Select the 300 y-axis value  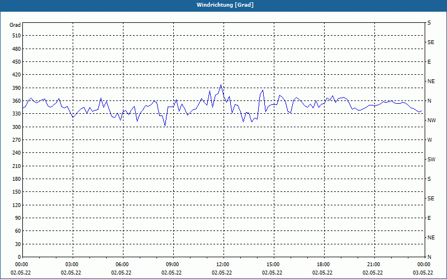click(17, 127)
